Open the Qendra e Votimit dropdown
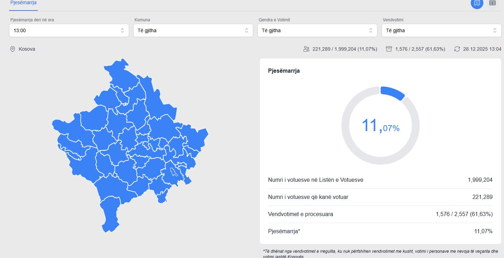The width and height of the screenshot is (504, 258). point(317,30)
